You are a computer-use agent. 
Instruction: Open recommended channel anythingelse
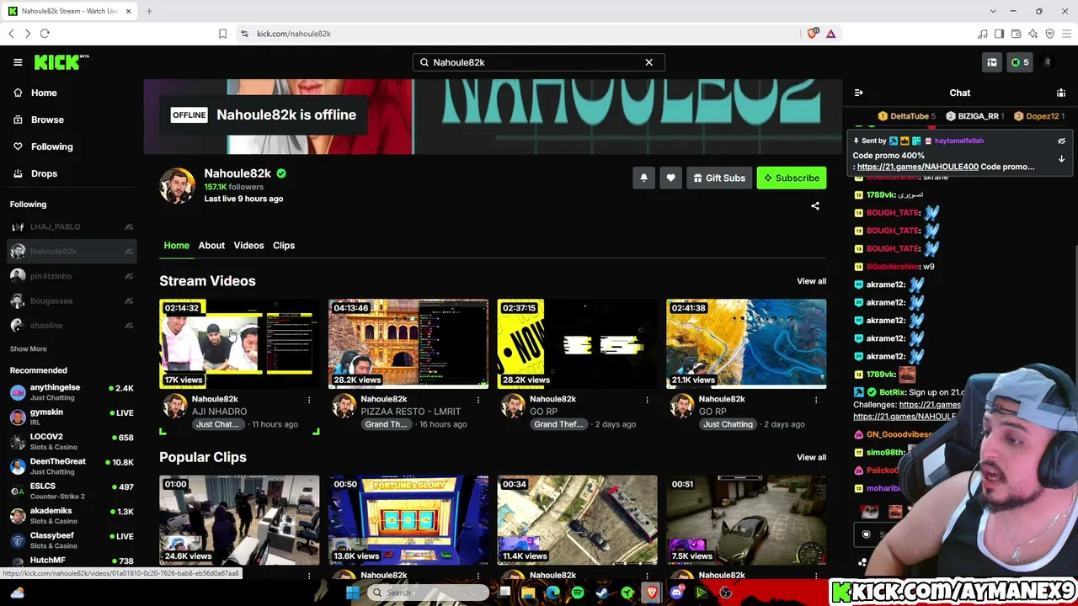(72, 392)
